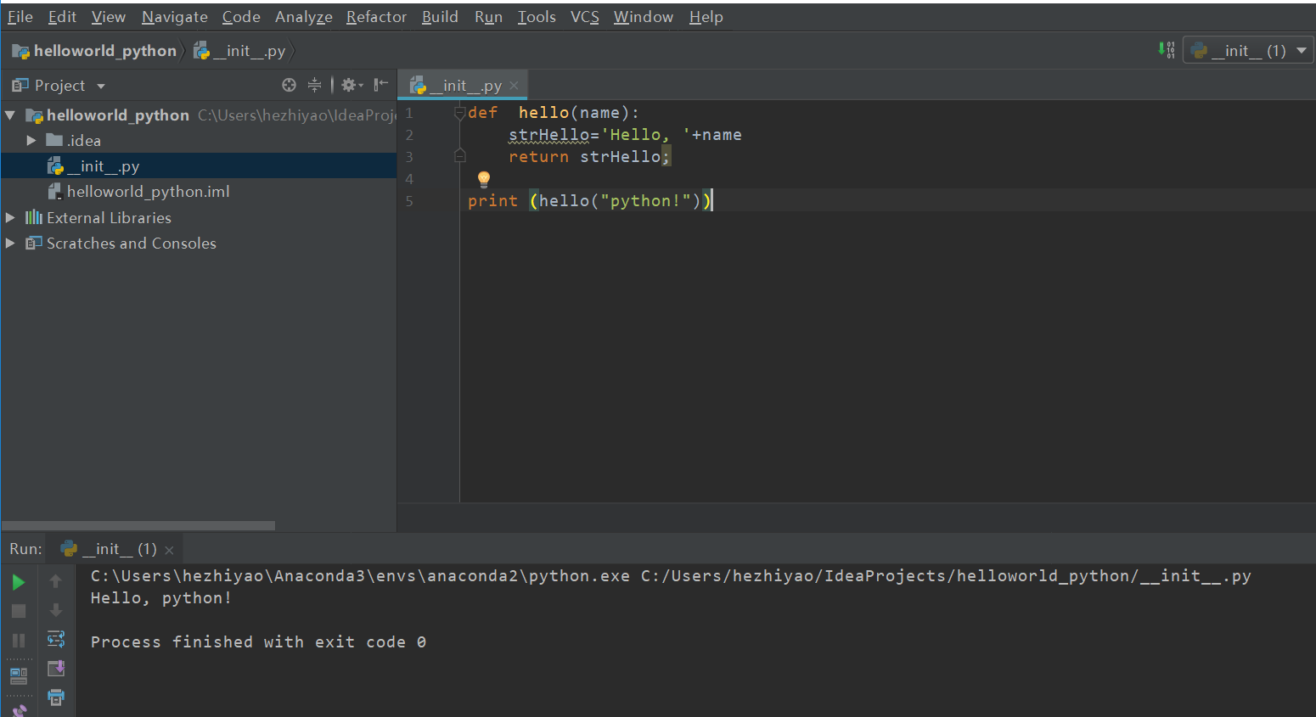
Task: Open the __init__ (1) run configuration dropdown
Action: pyautogui.click(x=1249, y=51)
